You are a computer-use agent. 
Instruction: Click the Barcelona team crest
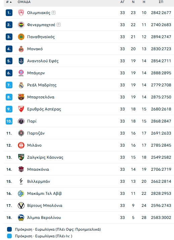click(21, 97)
